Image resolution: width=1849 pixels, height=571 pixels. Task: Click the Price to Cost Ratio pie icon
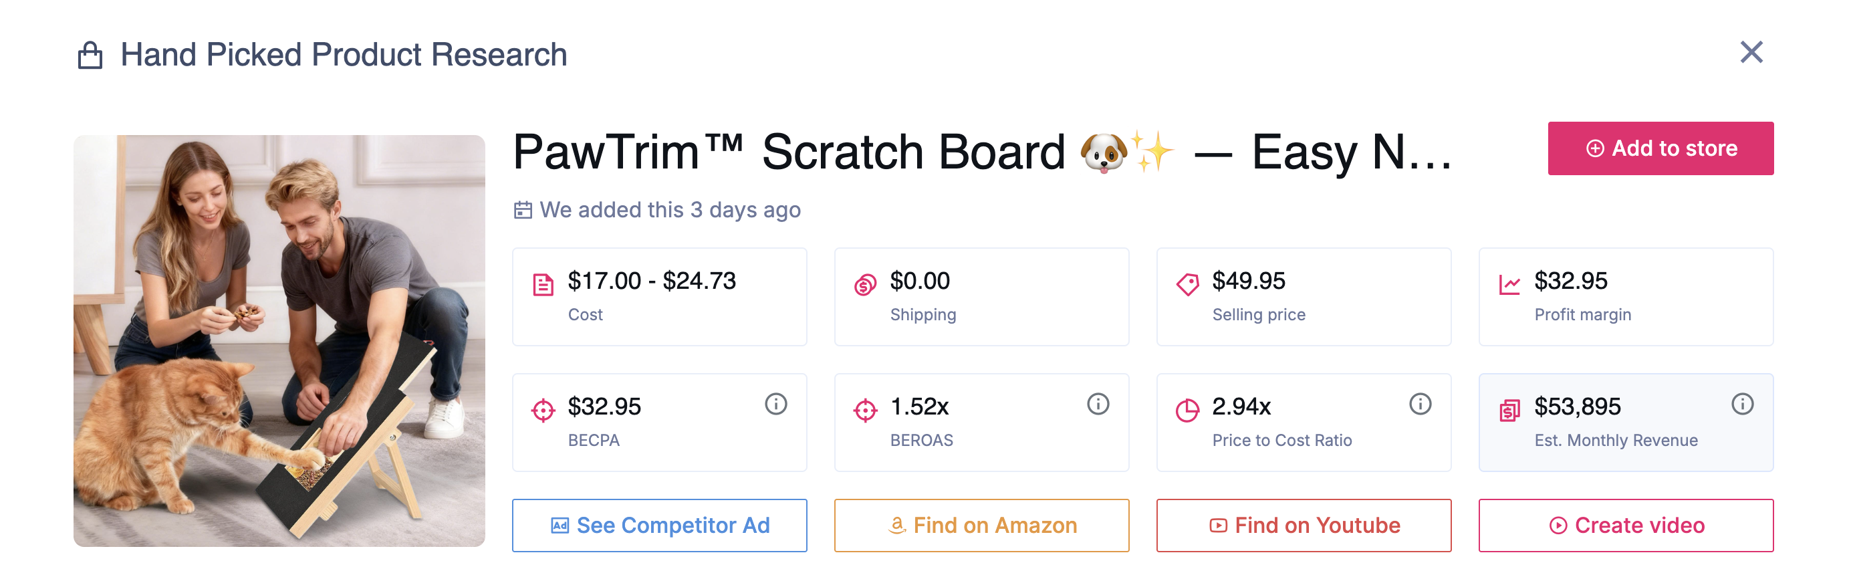1187,410
